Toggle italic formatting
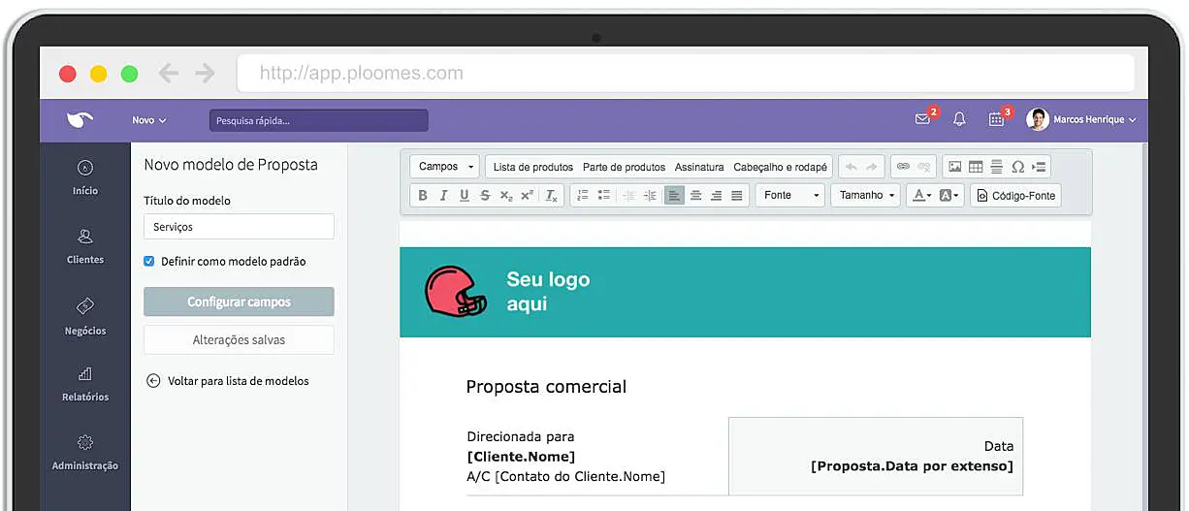The width and height of the screenshot is (1189, 511). pos(443,196)
